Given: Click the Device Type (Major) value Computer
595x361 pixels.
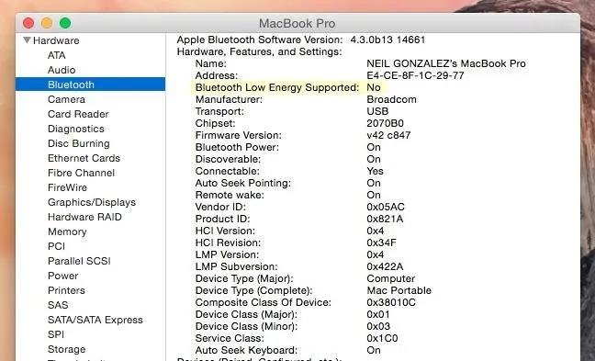Looking at the screenshot, I should tap(391, 278).
